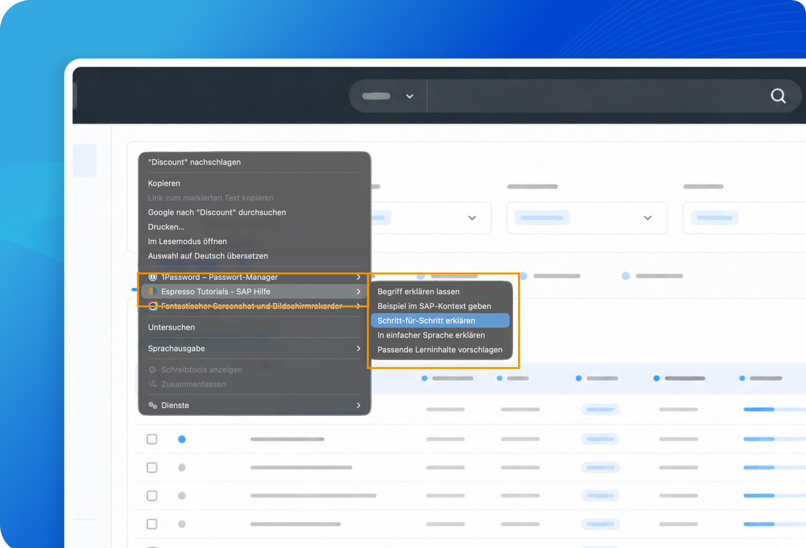Open the dropdown left of search bar
806x548 pixels.
tap(388, 96)
